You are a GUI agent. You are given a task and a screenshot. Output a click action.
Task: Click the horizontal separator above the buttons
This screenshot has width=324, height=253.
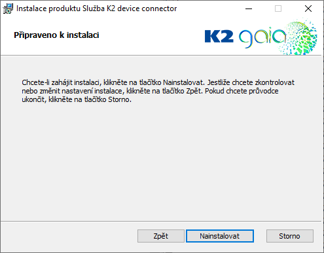point(161,221)
